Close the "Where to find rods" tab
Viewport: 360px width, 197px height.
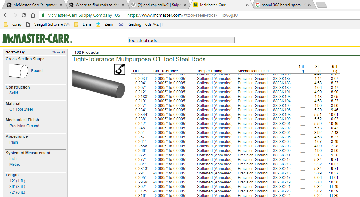click(123, 5)
